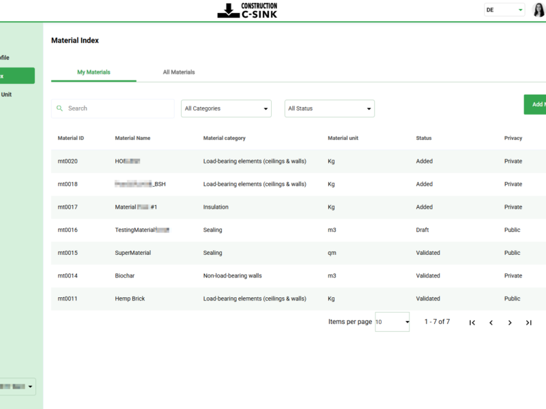Viewport: 546px width, 409px height.
Task: Open material mt0020 row
Action: click(298, 162)
